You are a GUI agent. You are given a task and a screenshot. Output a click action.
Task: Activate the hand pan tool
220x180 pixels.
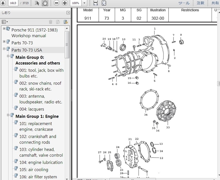tap(45, 3)
